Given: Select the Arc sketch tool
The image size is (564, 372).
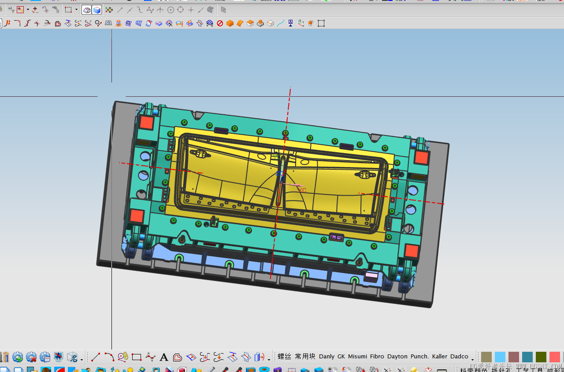Looking at the screenshot, I should click(x=109, y=357).
